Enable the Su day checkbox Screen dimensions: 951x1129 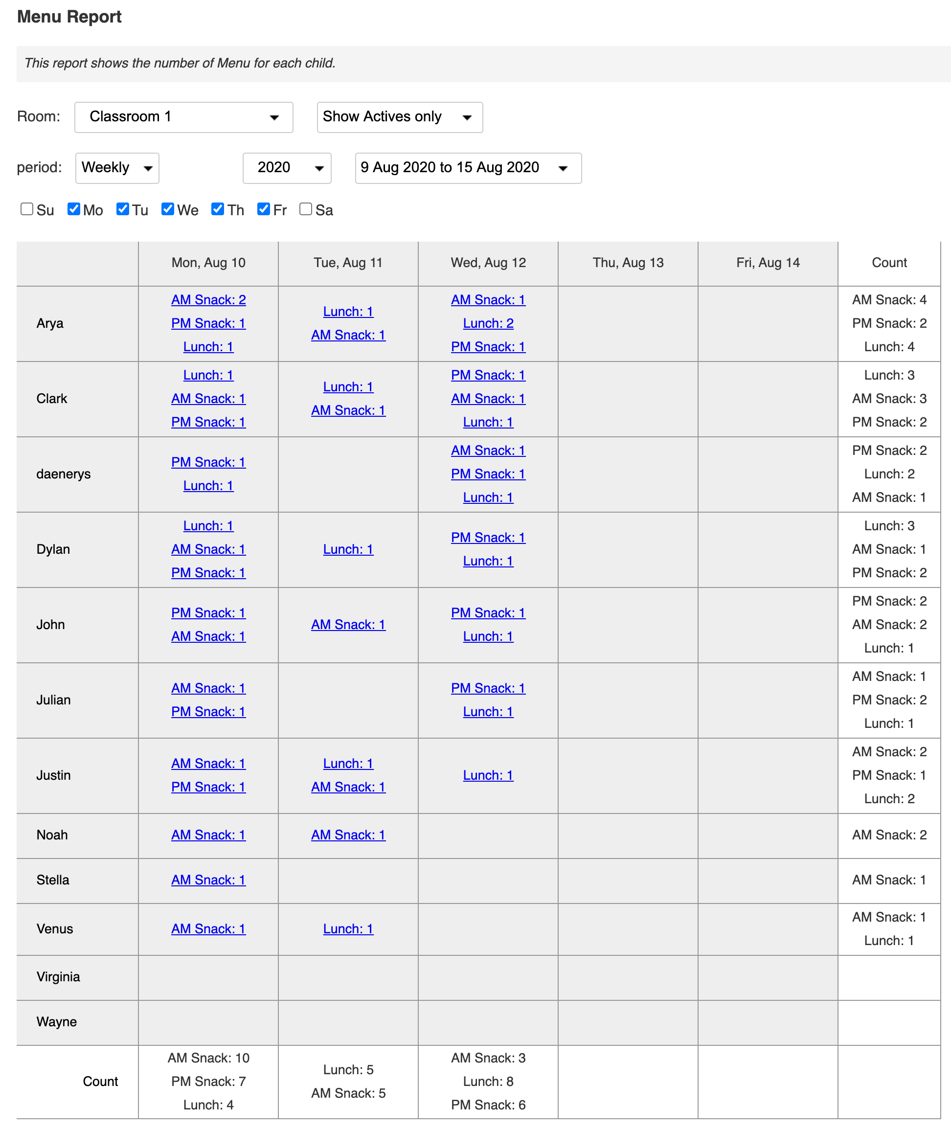(27, 209)
